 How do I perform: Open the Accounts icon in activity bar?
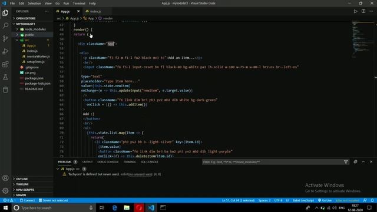5,178
